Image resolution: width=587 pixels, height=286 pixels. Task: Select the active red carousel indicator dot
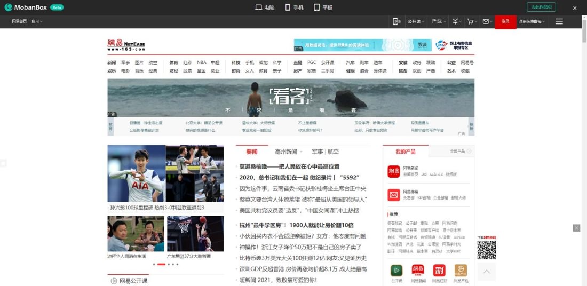161,264
